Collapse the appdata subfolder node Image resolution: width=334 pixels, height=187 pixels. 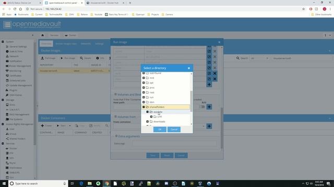coord(147,112)
